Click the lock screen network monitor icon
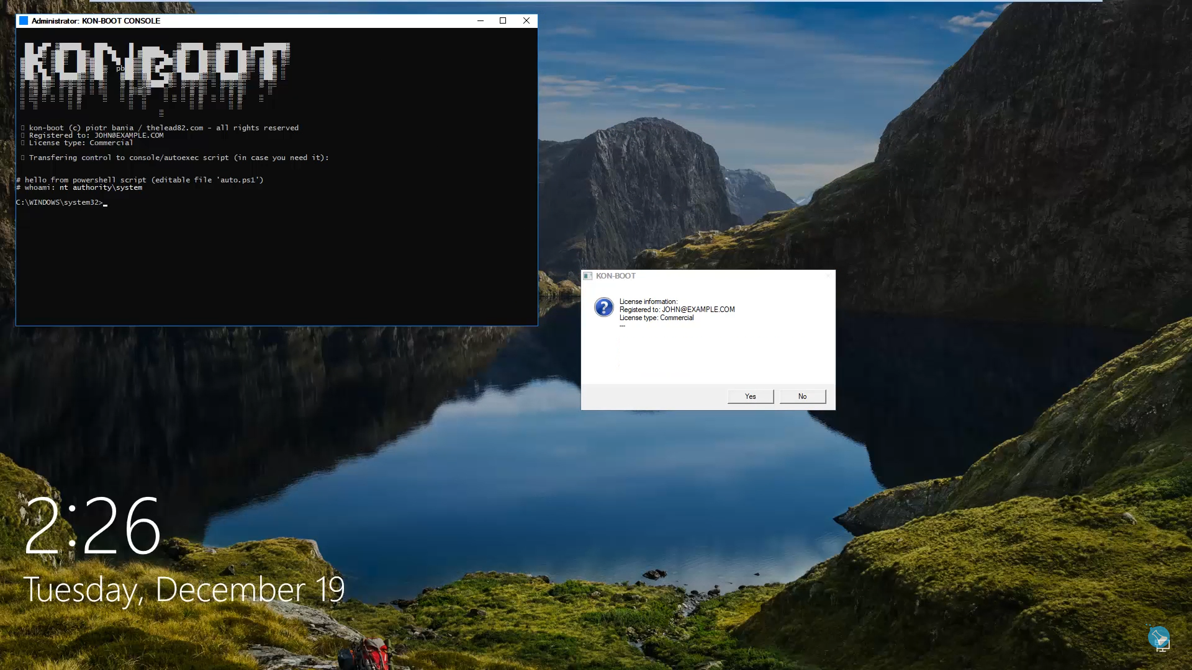Screen dimensions: 1192x670 pyautogui.click(x=1163, y=646)
